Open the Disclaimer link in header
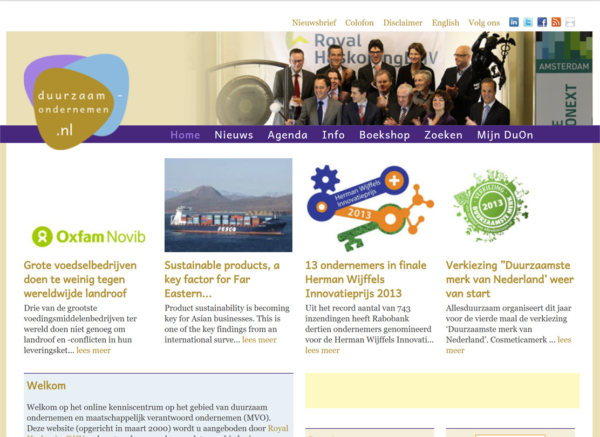Screen dimensions: 600x437 (x=403, y=23)
